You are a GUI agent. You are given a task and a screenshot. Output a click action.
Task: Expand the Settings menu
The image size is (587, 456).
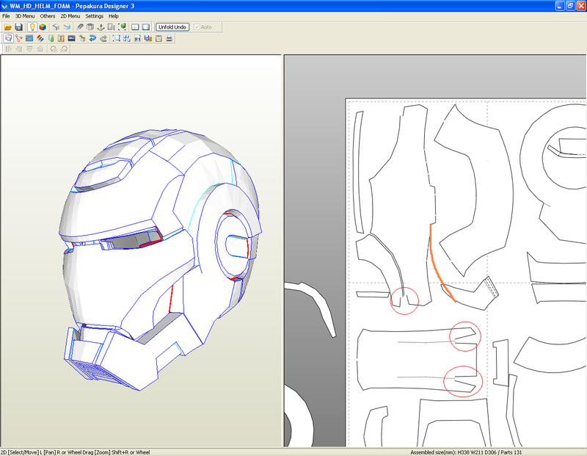94,15
